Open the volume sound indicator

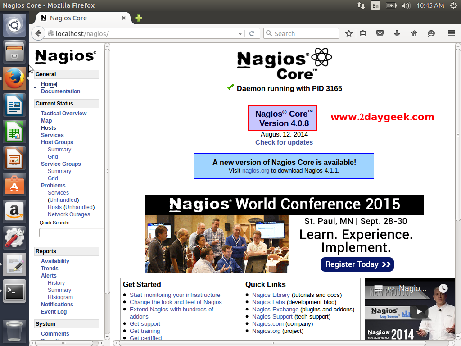406,5
